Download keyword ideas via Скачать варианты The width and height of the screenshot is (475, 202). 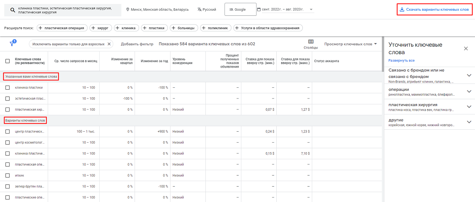434,9
